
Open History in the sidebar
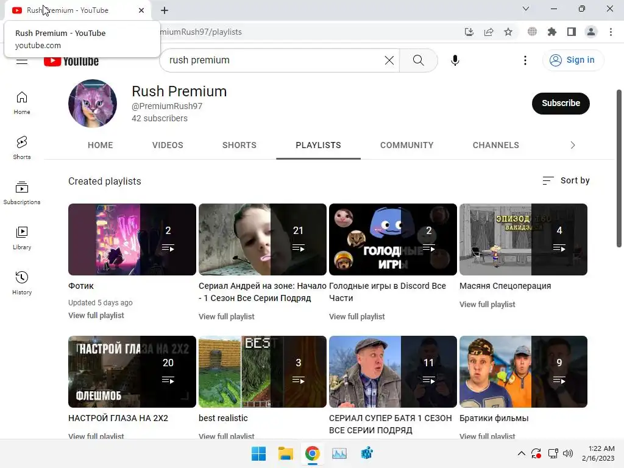click(22, 283)
